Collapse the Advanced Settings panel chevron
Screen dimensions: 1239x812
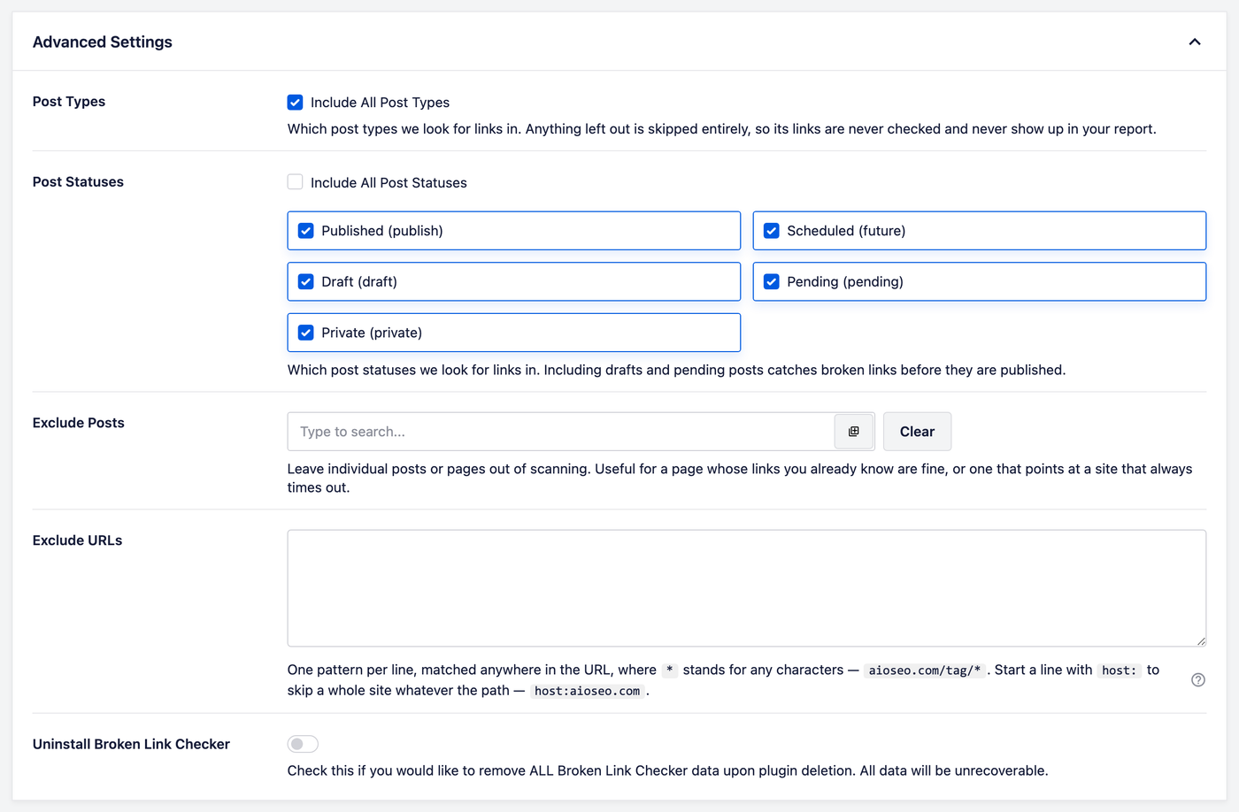[1195, 42]
